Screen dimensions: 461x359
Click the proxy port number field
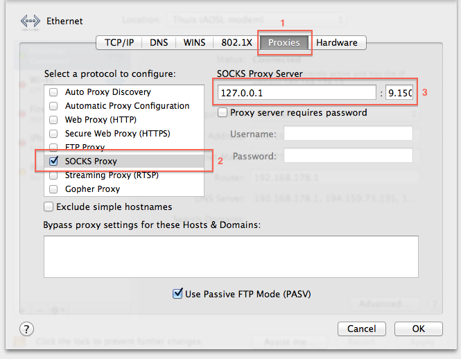pyautogui.click(x=399, y=93)
